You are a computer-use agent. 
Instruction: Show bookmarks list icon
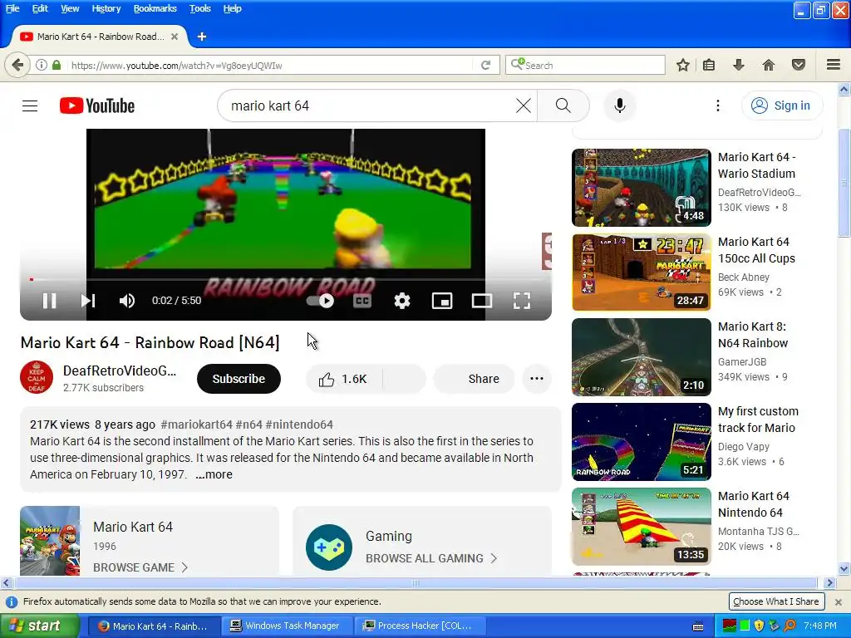coord(709,65)
